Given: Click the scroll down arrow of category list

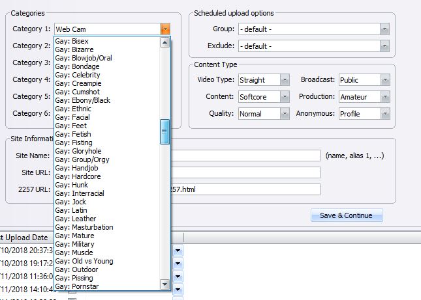Looking at the screenshot, I should (x=165, y=284).
